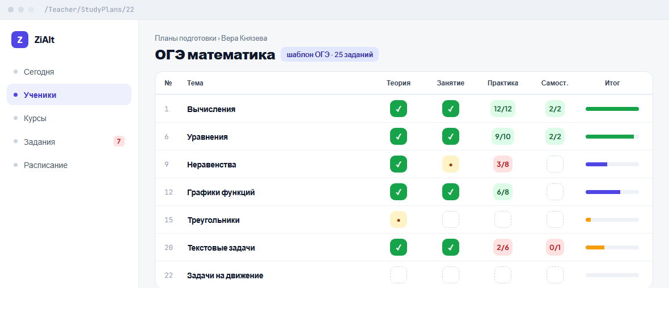669x336 pixels.
Task: Open 2/6 practice score for Текстовые задачи
Action: (x=503, y=247)
